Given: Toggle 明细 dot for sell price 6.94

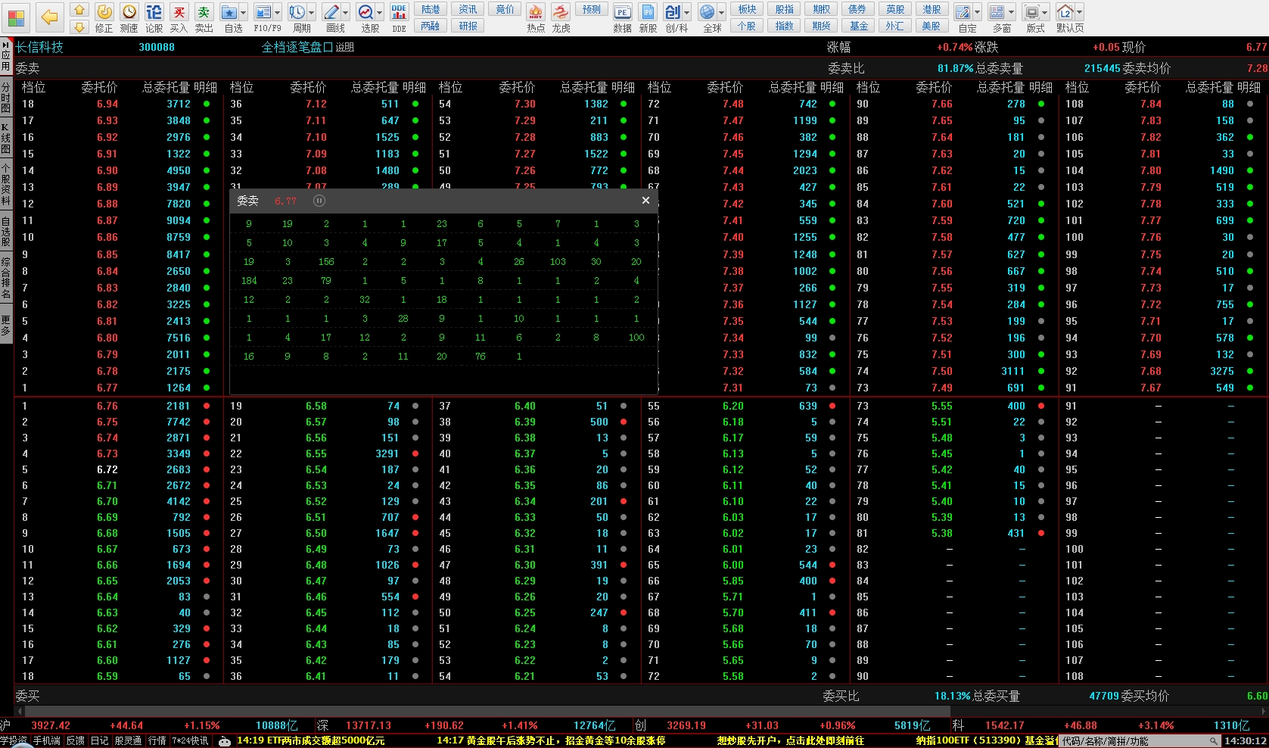Looking at the screenshot, I should pos(207,104).
